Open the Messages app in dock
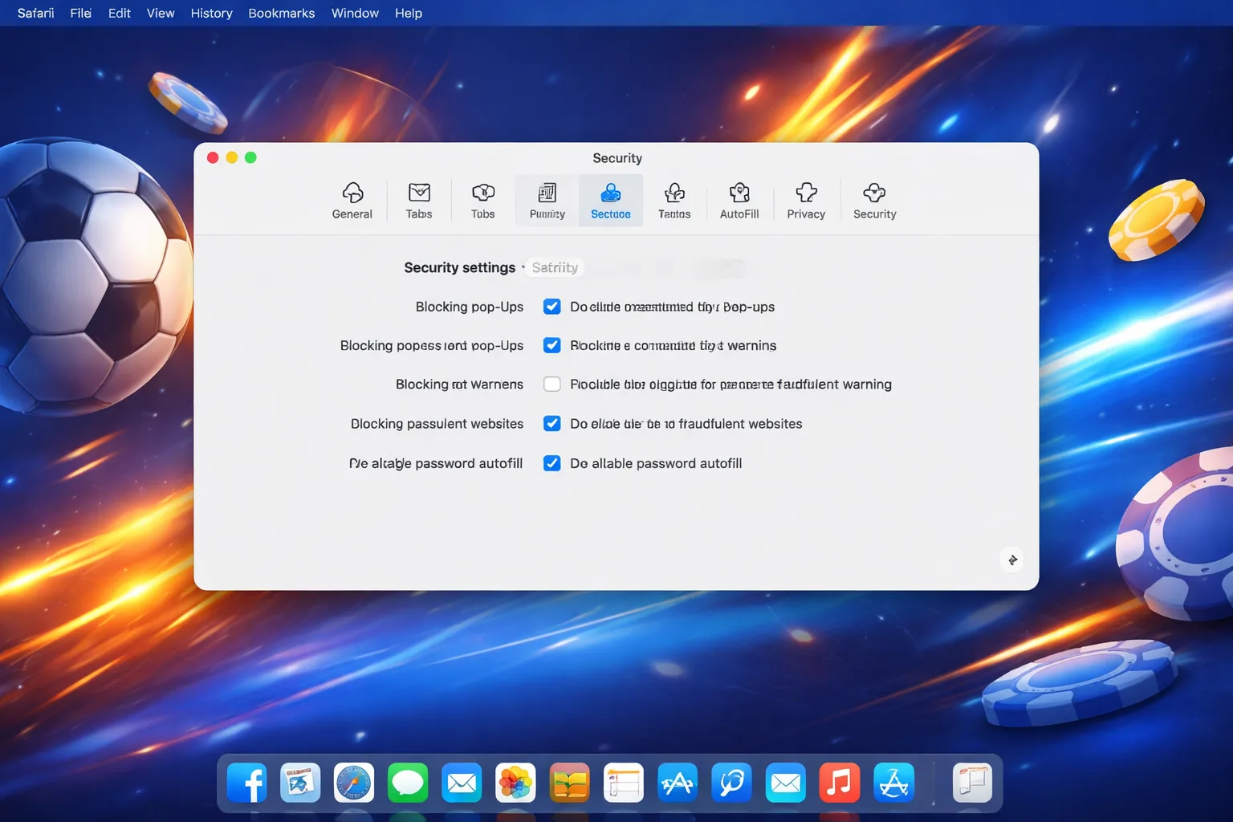This screenshot has width=1233, height=822. tap(408, 783)
